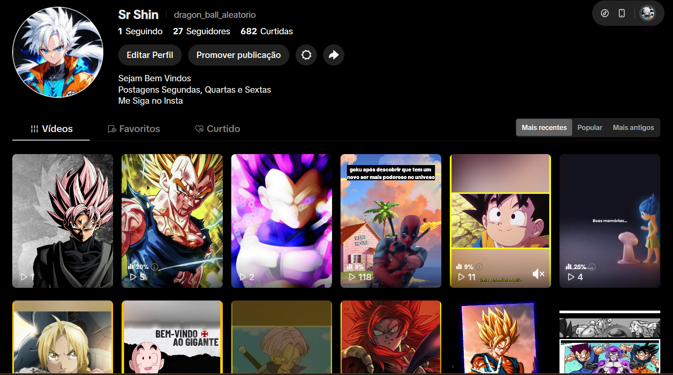Click the 11 play count on the kid Goku video

(x=467, y=277)
